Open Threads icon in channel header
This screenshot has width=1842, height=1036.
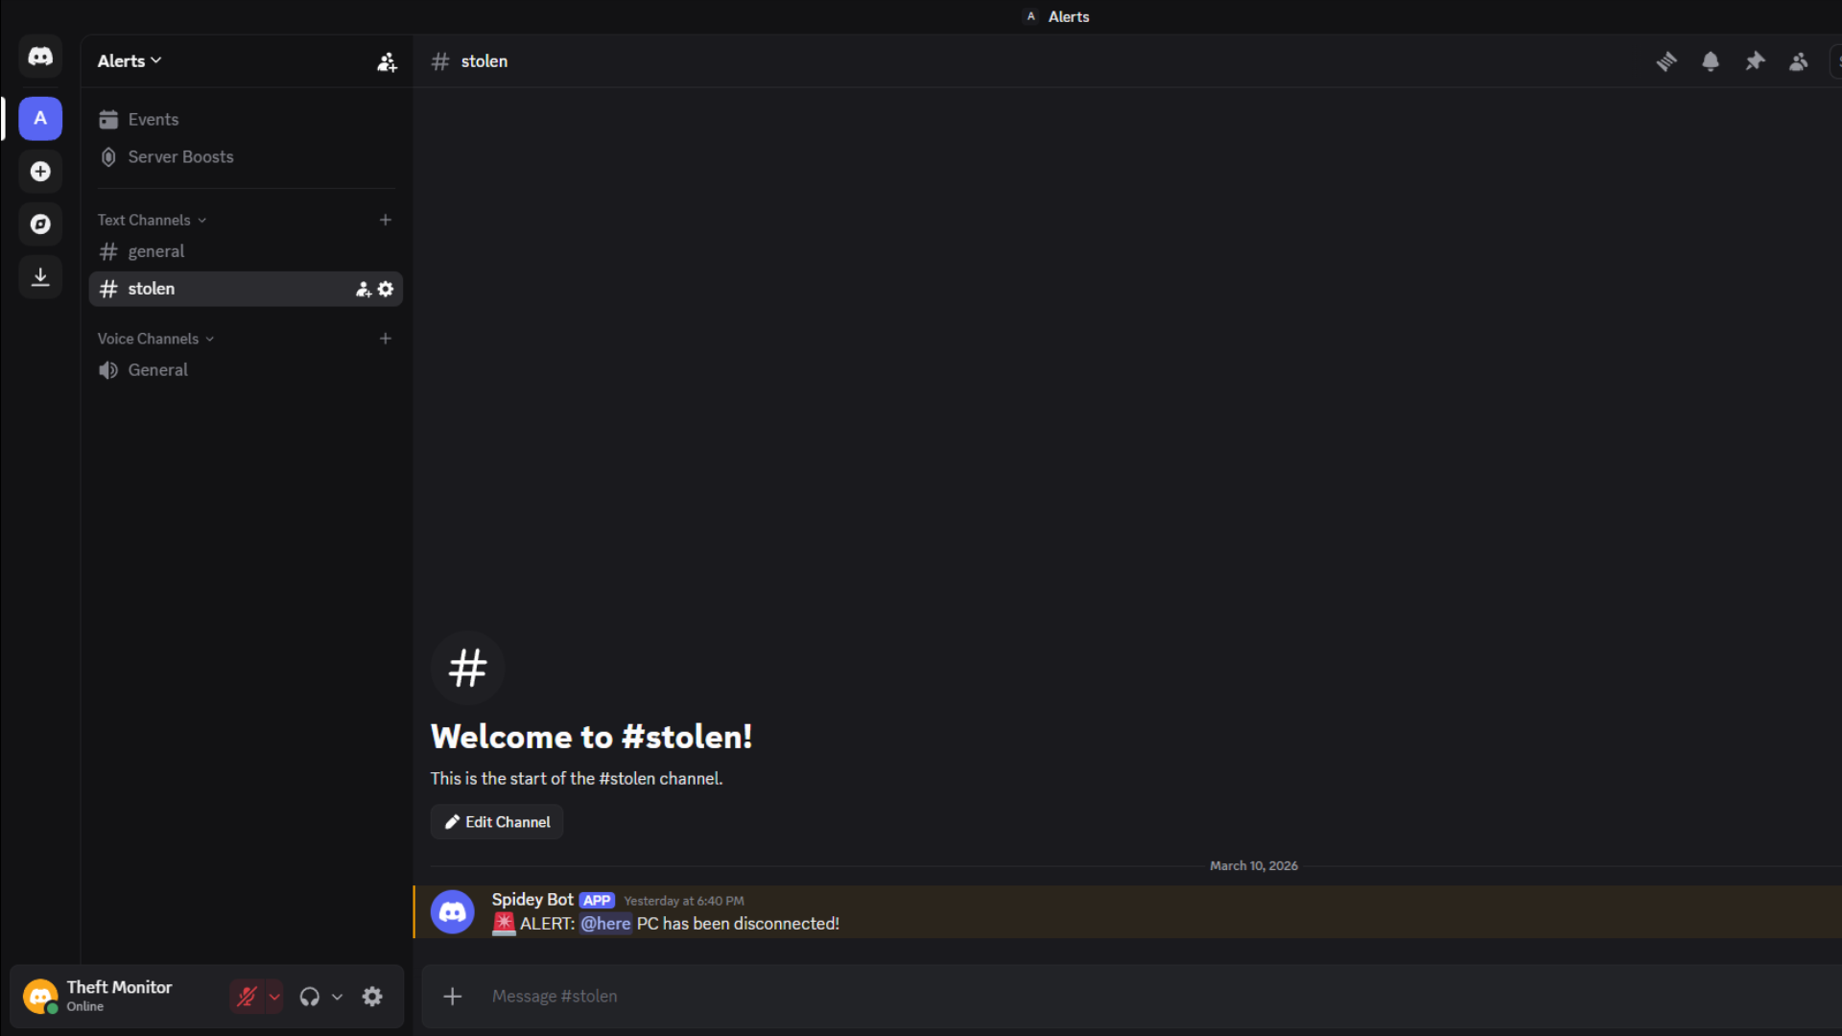tap(1666, 61)
